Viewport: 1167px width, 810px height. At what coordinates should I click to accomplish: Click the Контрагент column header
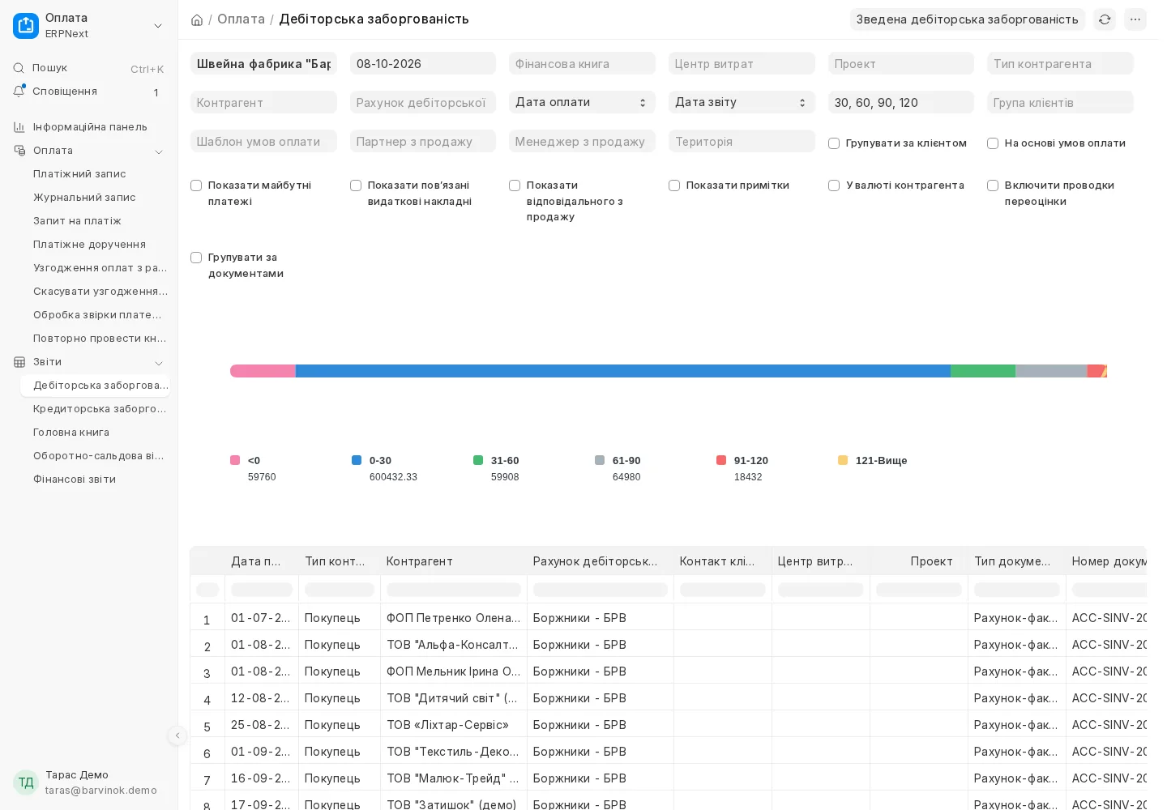click(x=453, y=561)
